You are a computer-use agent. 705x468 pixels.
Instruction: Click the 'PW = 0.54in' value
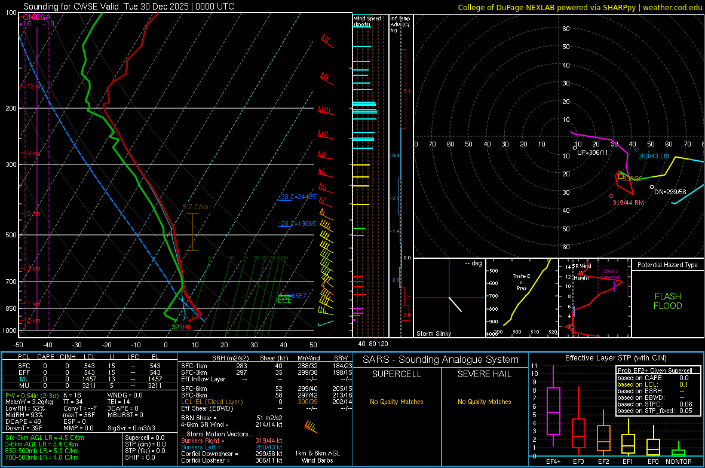[31, 396]
